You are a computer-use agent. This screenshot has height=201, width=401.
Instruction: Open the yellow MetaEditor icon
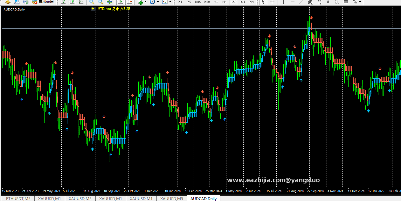point(8,2)
